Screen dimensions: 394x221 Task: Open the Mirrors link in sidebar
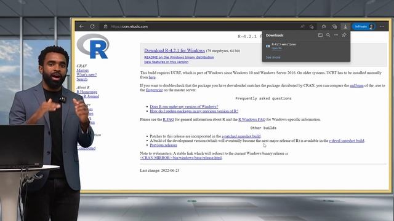coord(82,71)
